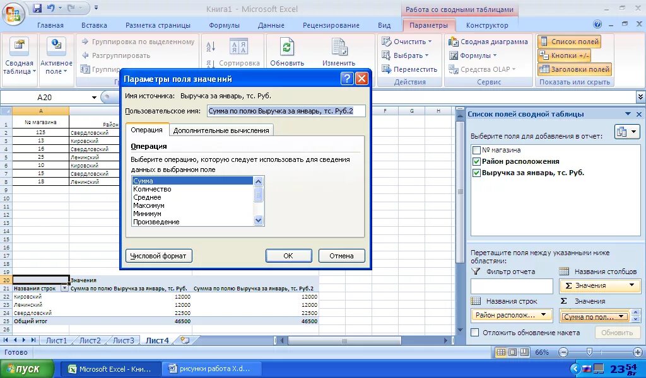This screenshot has height=378, width=646.
Task: Open Excel help question mark
Action: (597, 25)
